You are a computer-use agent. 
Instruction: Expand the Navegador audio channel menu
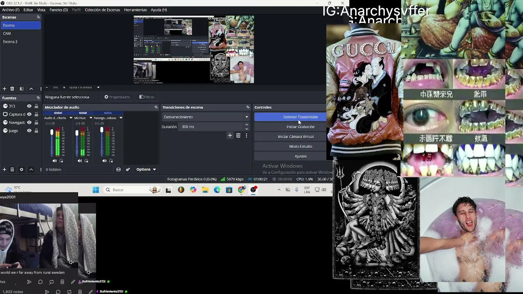point(121,118)
